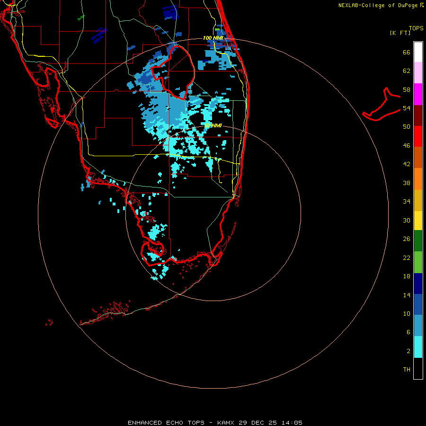The image size is (426, 426).
Task: Select the legend value 62
Action: point(407,71)
